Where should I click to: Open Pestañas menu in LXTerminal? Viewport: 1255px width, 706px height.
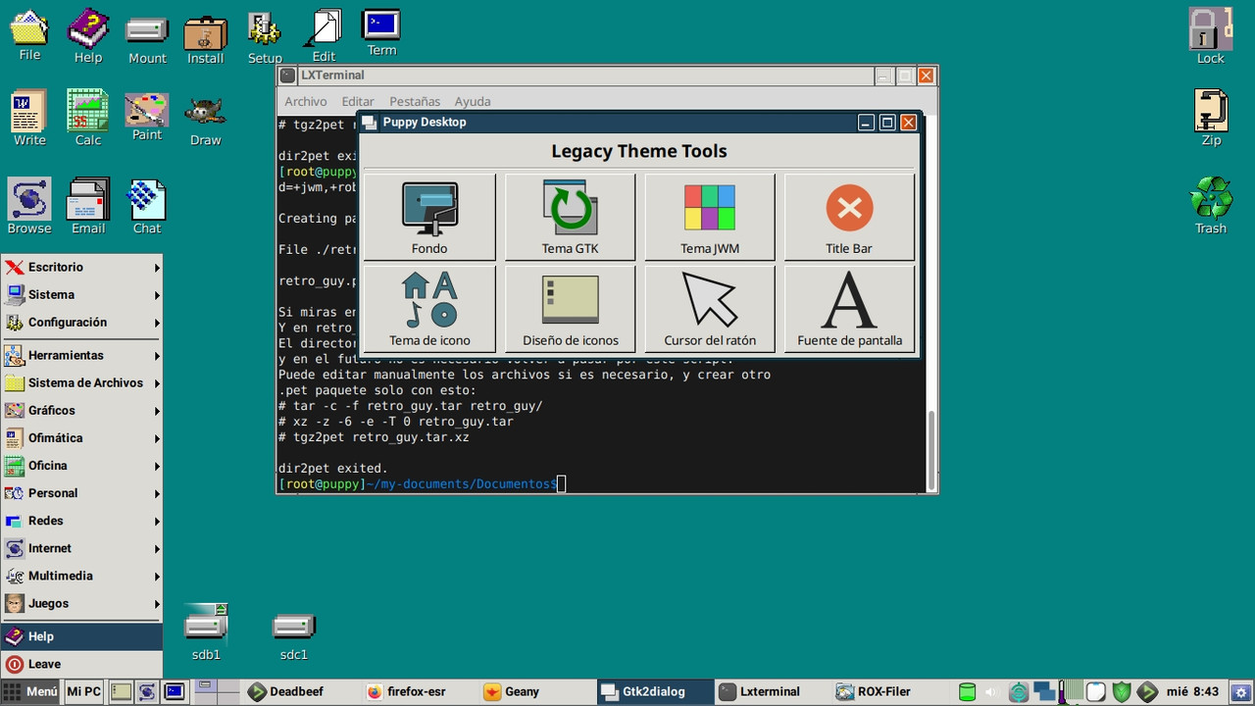click(415, 101)
